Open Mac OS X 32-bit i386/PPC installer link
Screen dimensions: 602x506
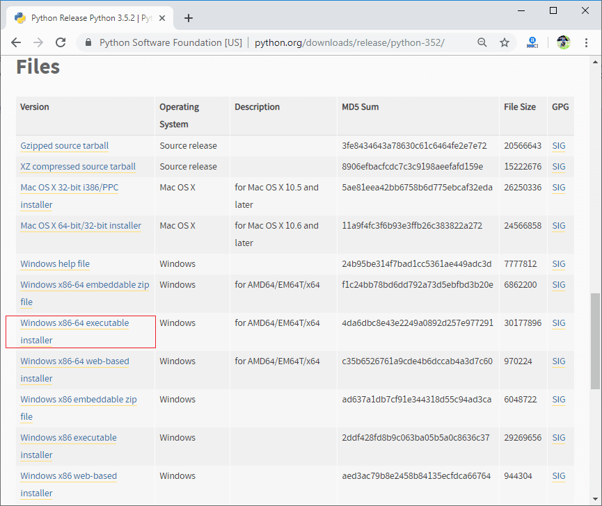(x=70, y=196)
